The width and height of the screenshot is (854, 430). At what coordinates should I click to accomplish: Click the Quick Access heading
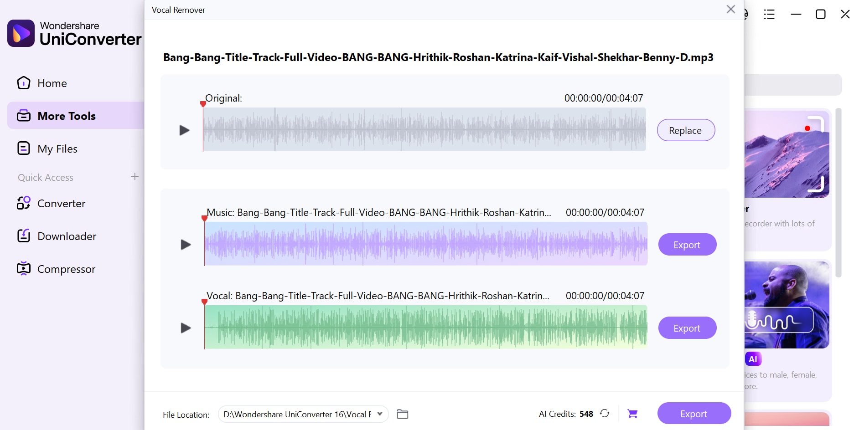pyautogui.click(x=46, y=177)
